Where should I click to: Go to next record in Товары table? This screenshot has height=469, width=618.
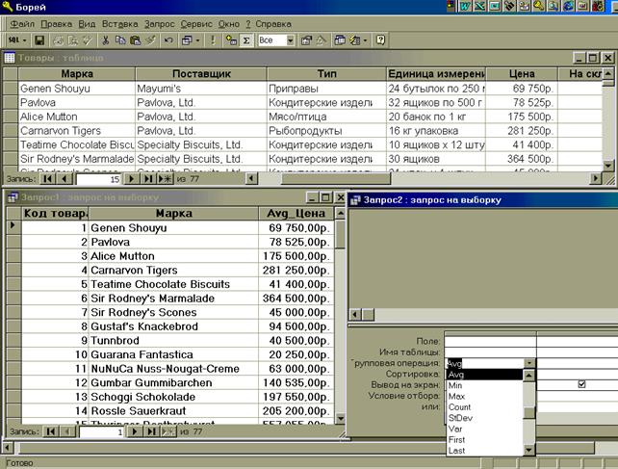(x=131, y=179)
